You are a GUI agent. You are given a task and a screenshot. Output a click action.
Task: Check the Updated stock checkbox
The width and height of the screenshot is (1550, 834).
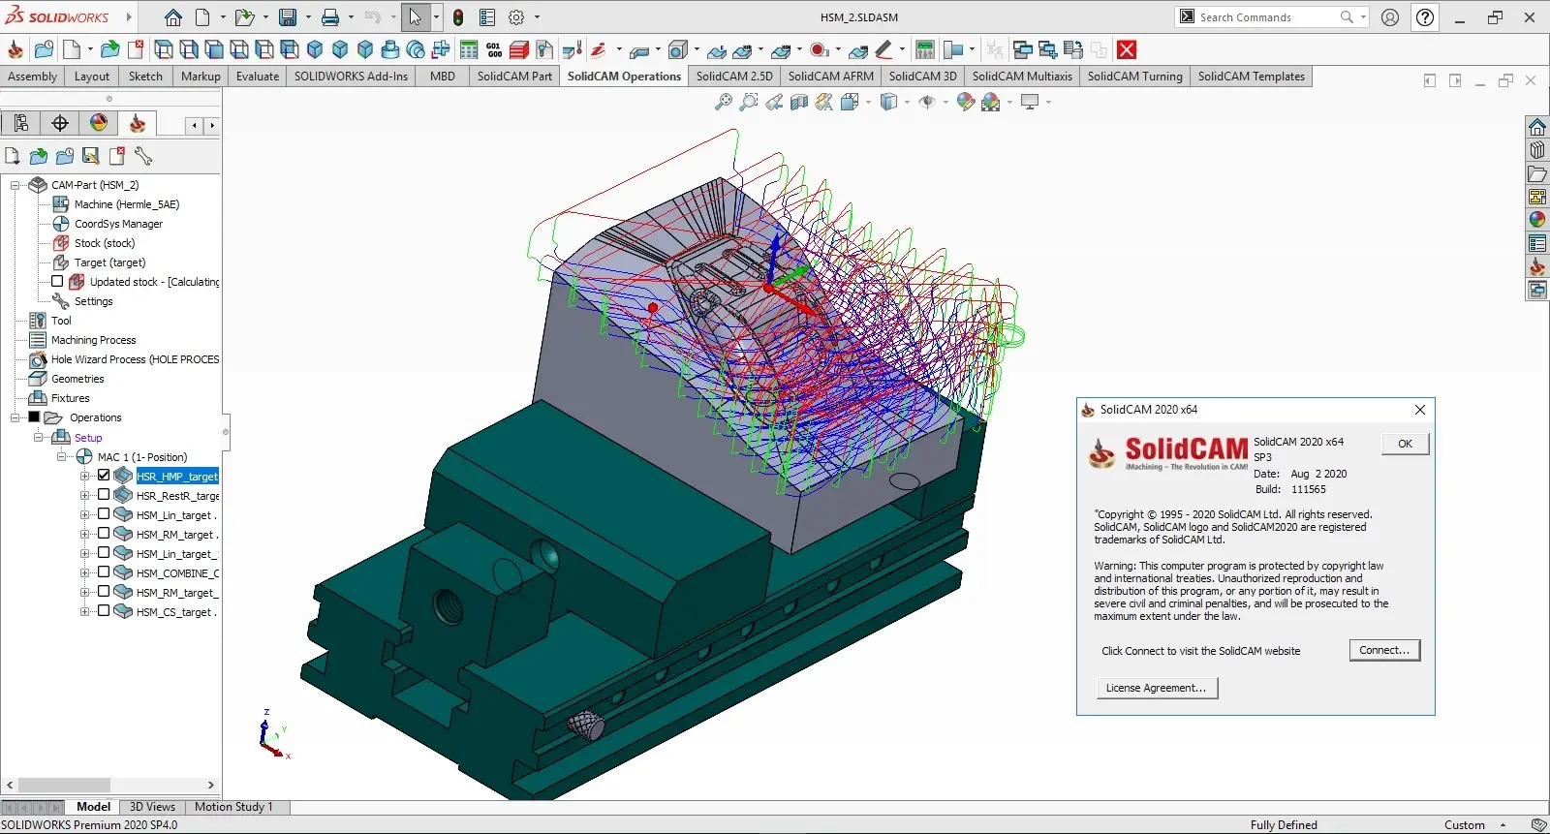pos(57,282)
